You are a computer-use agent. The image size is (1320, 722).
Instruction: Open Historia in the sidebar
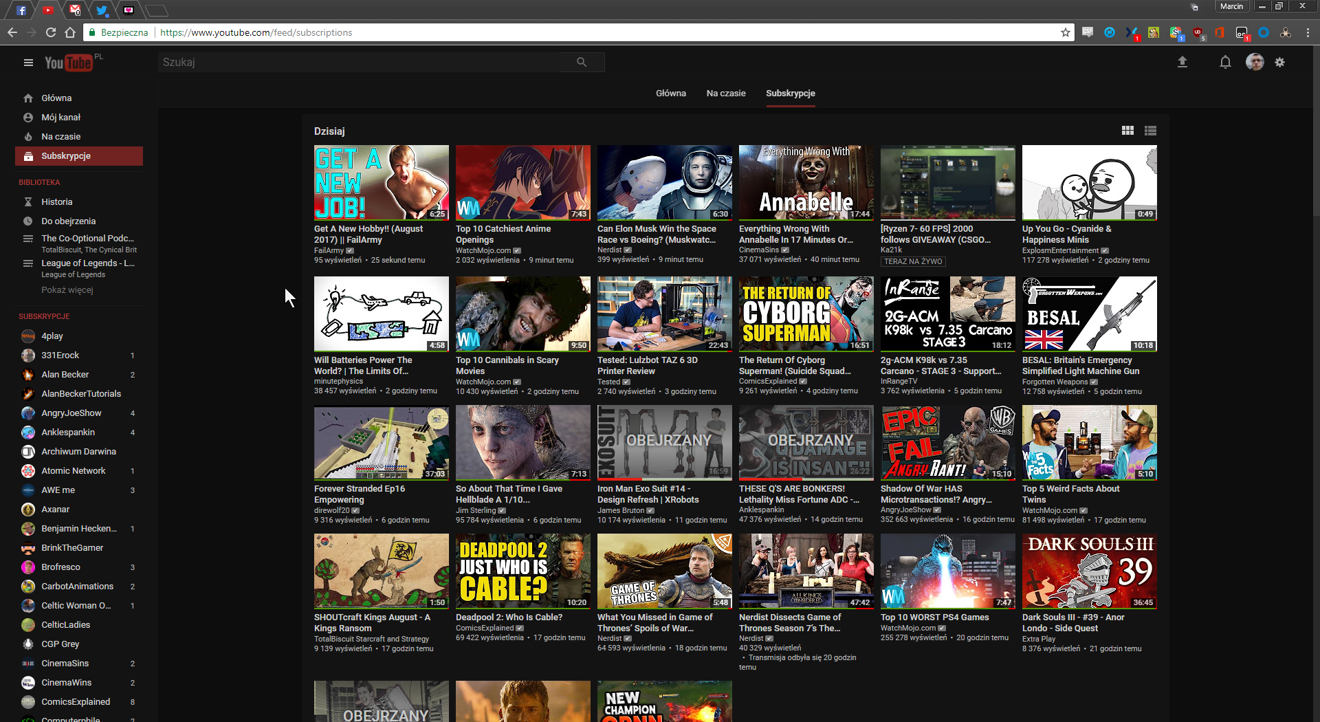pyautogui.click(x=56, y=202)
